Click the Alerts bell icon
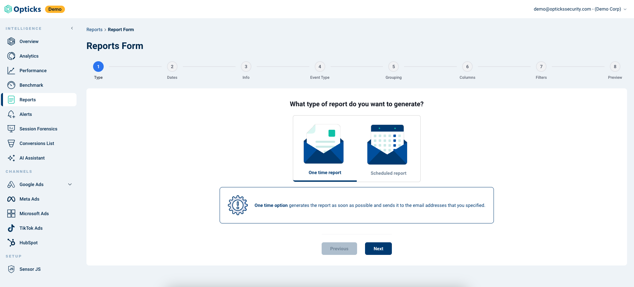The width and height of the screenshot is (634, 287). tap(11, 114)
